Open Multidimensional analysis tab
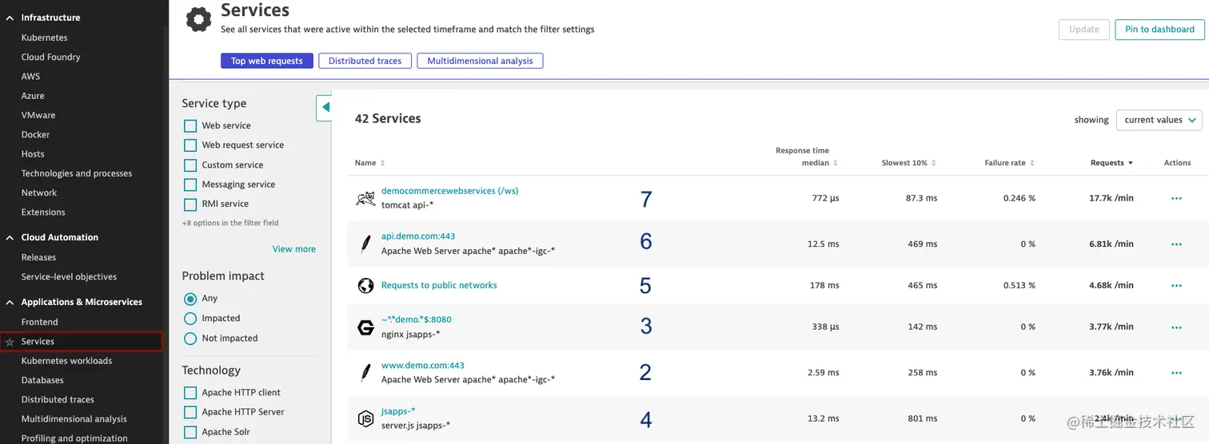 click(480, 61)
